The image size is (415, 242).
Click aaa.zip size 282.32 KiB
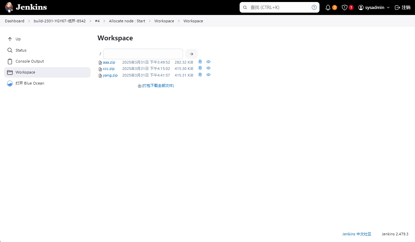point(184,62)
